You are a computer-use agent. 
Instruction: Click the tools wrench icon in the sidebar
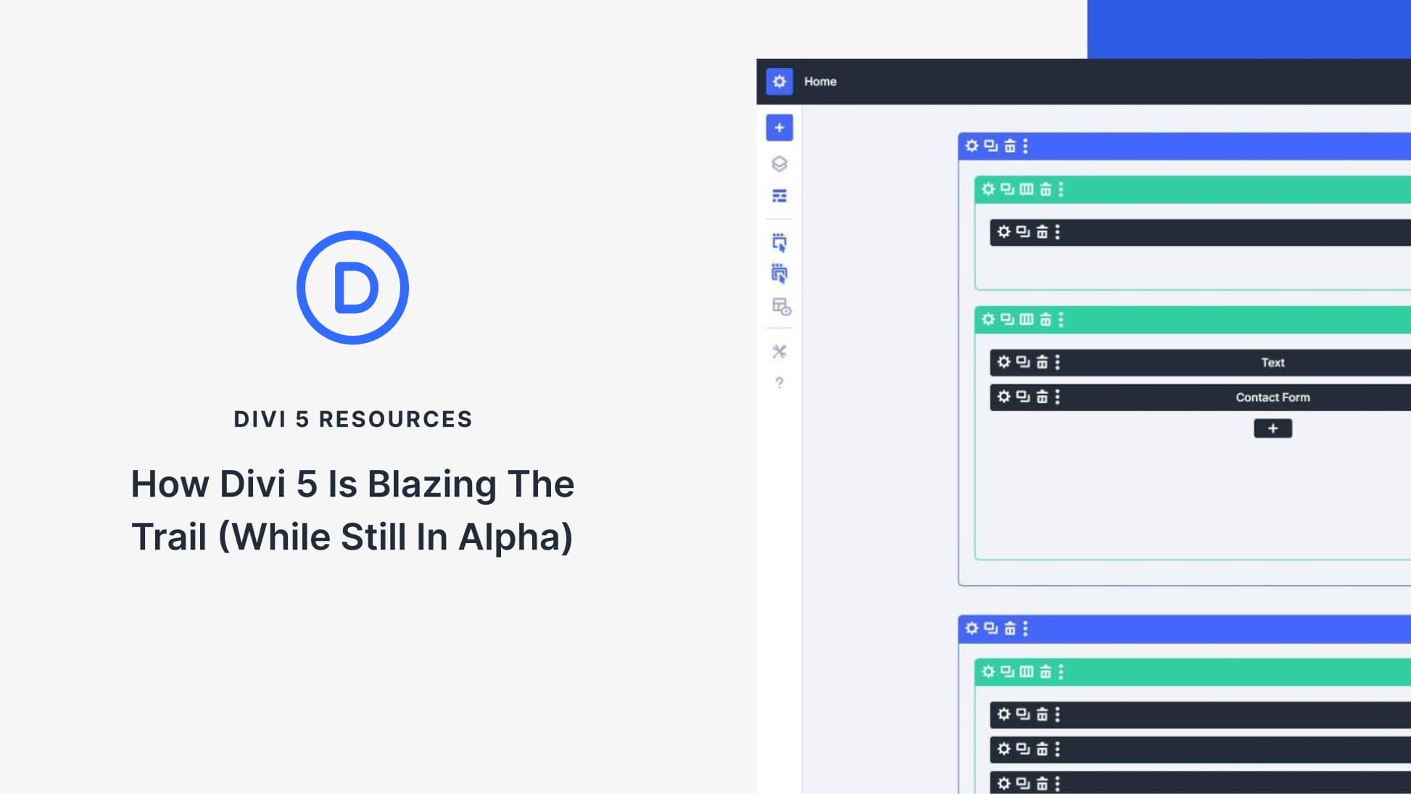(779, 352)
